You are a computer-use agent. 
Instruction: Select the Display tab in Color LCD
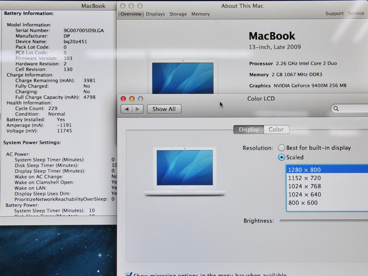point(249,129)
